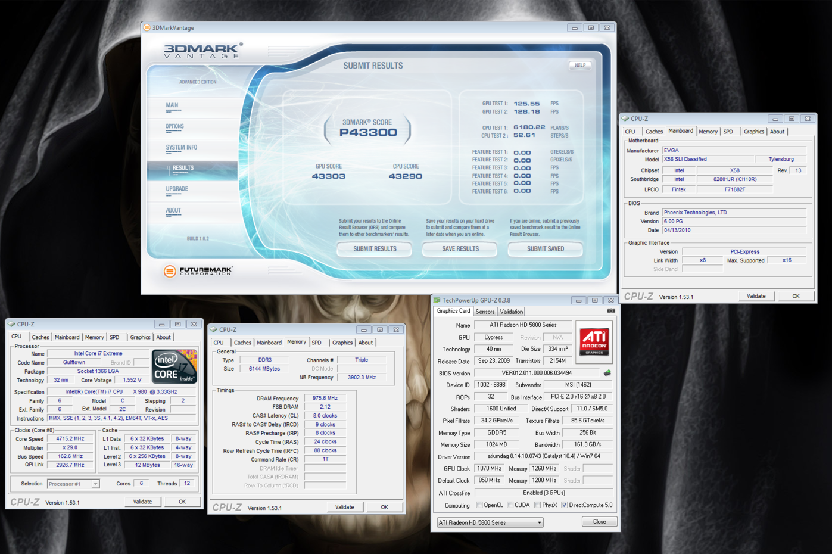This screenshot has height=554, width=832.
Task: Click OK in the CPU-Z CPU window
Action: click(x=182, y=502)
